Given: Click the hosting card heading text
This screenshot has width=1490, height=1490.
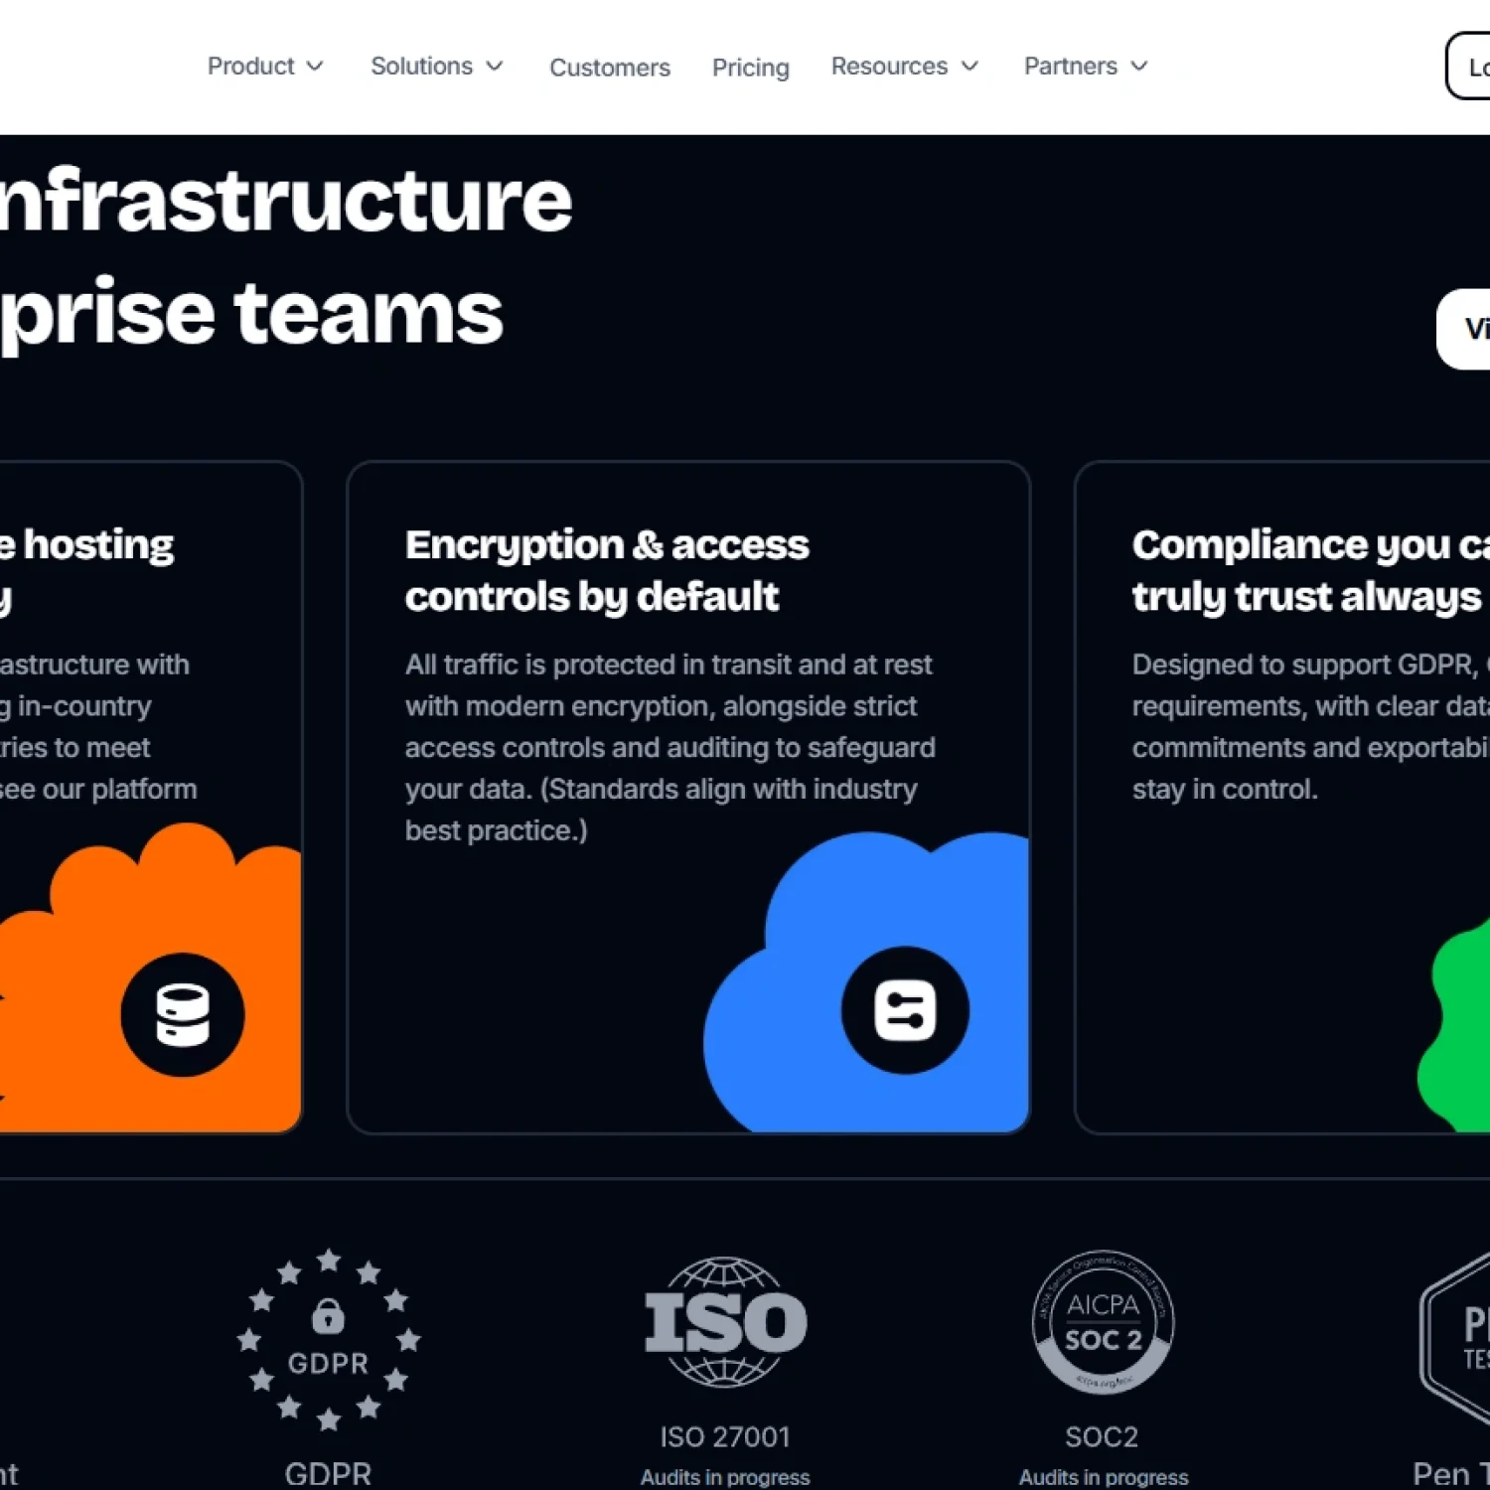Looking at the screenshot, I should tap(87, 570).
